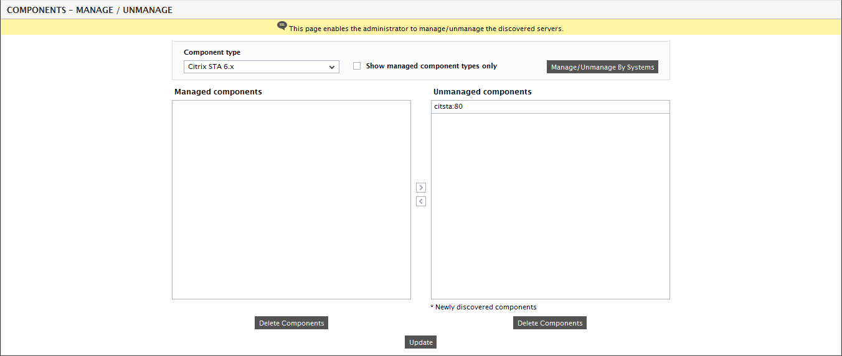Click the 'Component type' field label
The height and width of the screenshot is (356, 842).
[212, 52]
